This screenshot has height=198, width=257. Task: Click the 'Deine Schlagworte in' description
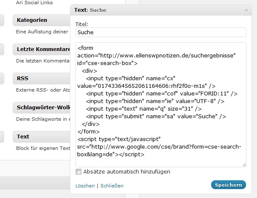(43, 119)
